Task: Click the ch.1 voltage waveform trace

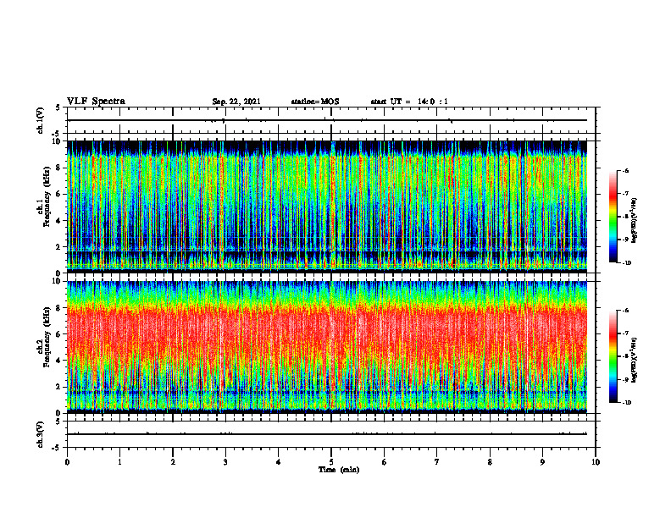Action: click(327, 120)
